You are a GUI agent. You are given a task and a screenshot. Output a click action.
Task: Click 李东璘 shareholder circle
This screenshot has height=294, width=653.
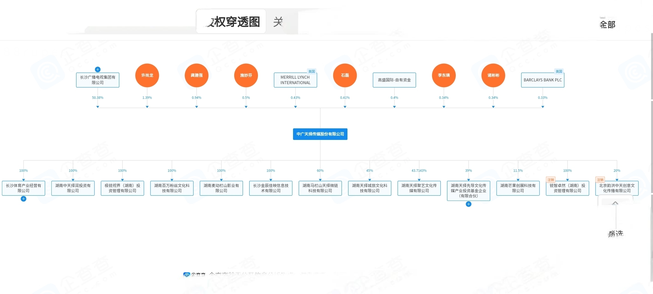pos(444,75)
